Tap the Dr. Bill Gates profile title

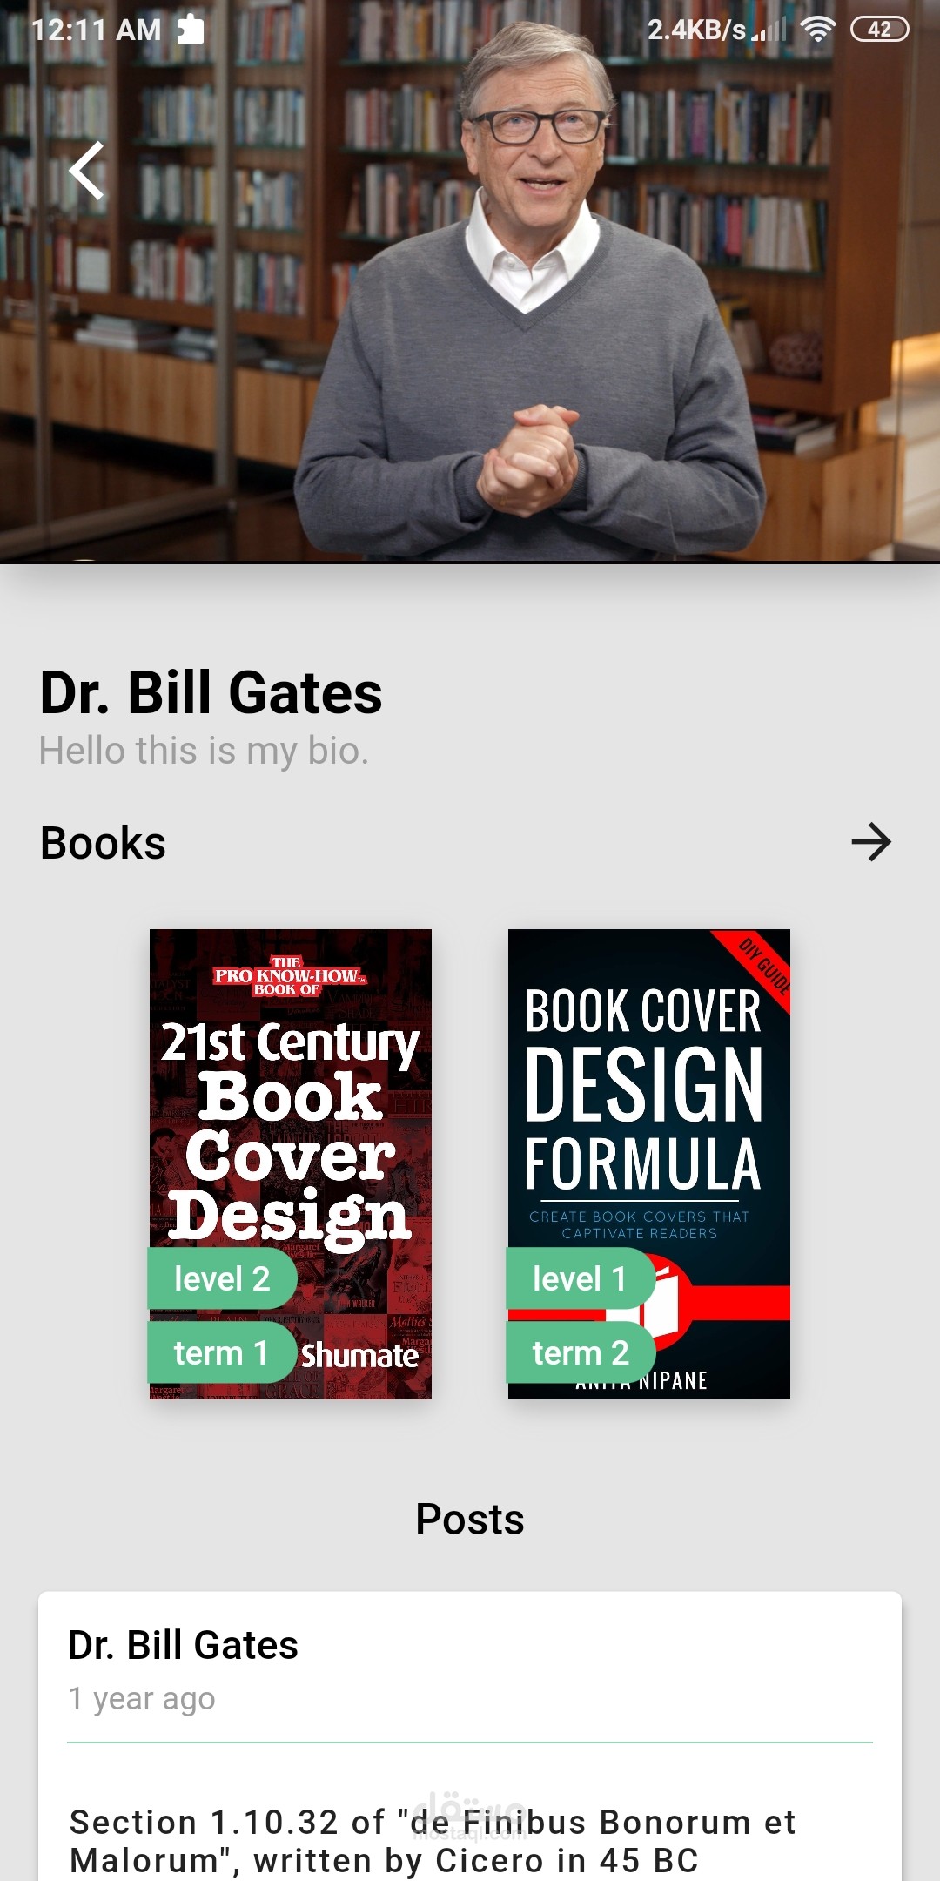click(211, 693)
